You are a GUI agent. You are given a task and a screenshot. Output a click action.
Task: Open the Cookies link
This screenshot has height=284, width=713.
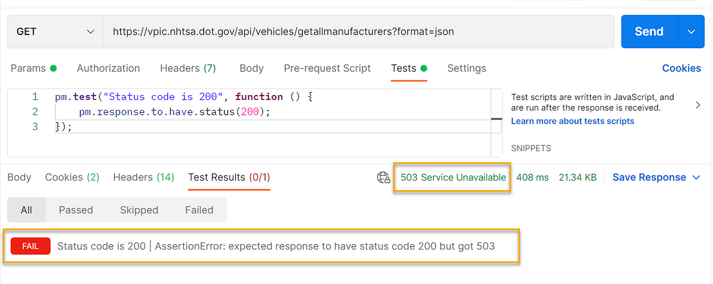682,68
